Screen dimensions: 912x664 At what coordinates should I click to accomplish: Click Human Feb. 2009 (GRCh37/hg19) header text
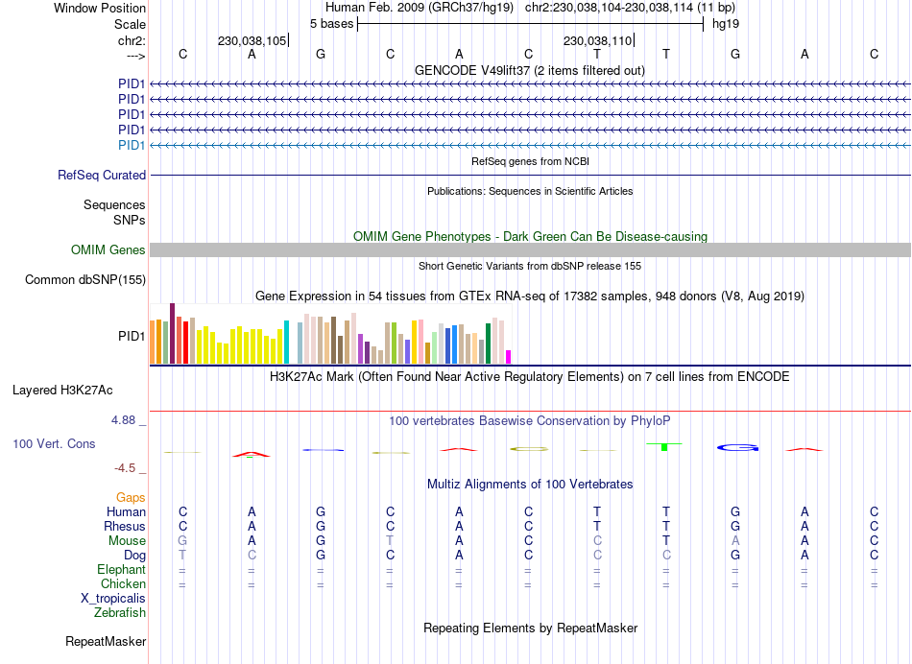click(420, 8)
